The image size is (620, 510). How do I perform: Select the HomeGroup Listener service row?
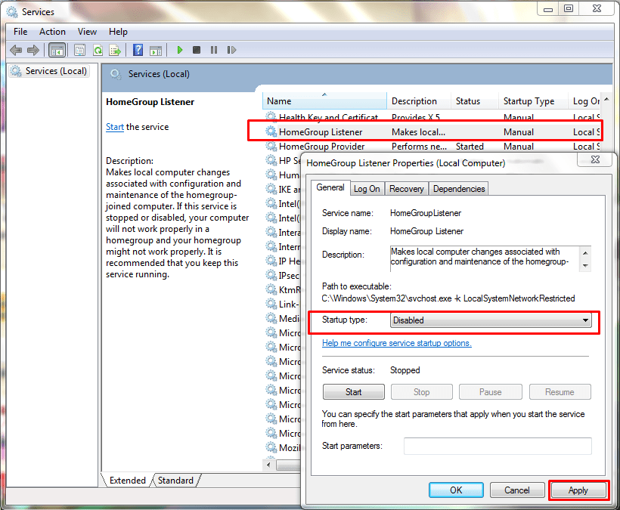point(432,132)
